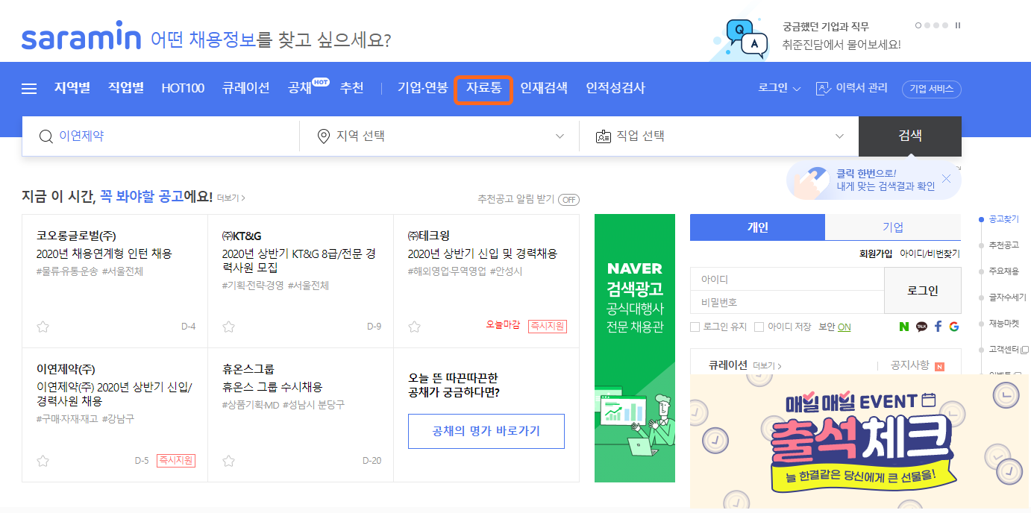Switch to the 기업 login tab
This screenshot has width=1031, height=513.
[x=893, y=227]
